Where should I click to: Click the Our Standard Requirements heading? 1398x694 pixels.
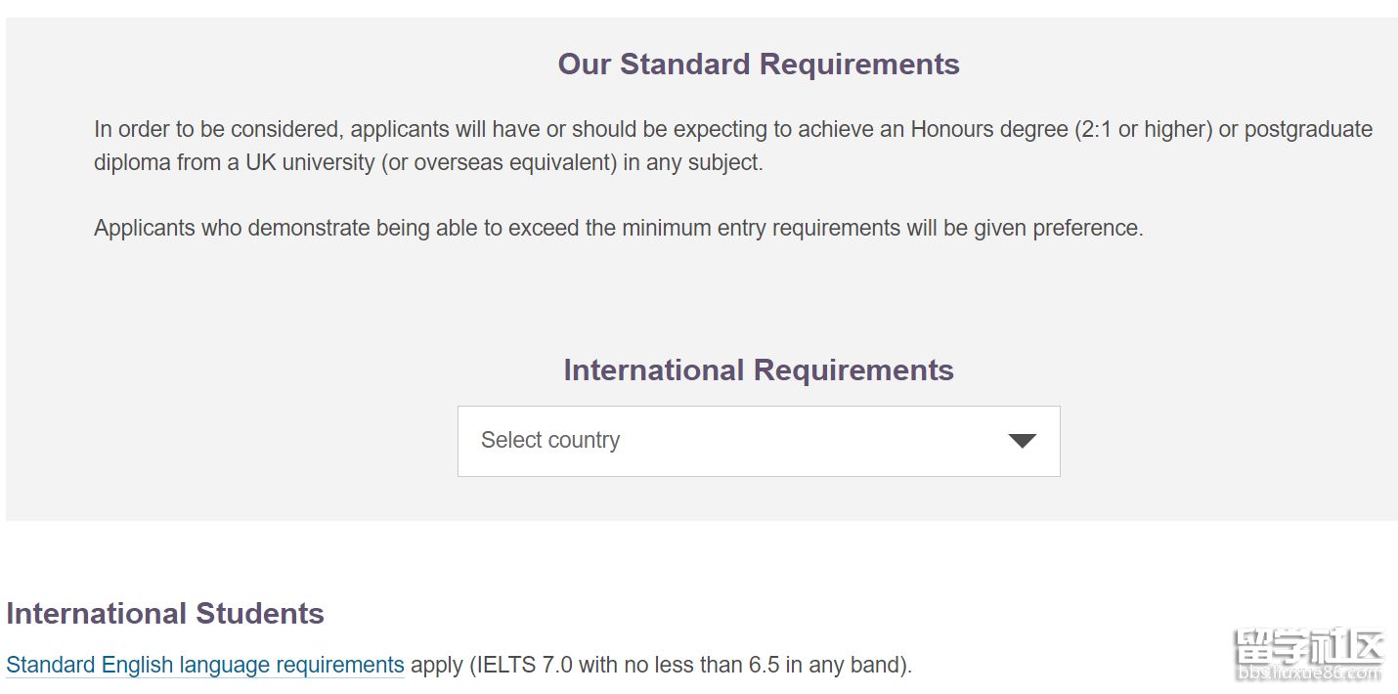pos(759,65)
